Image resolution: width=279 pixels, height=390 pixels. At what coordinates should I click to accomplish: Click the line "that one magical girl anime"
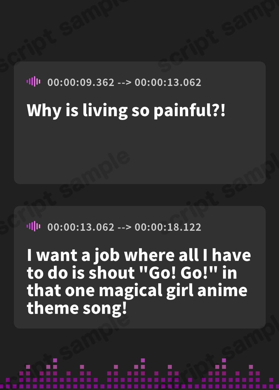(137, 290)
